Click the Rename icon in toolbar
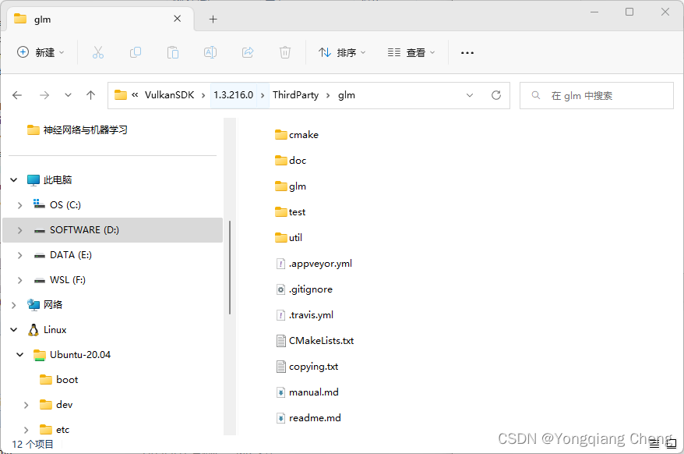The width and height of the screenshot is (684, 454). pyautogui.click(x=210, y=52)
